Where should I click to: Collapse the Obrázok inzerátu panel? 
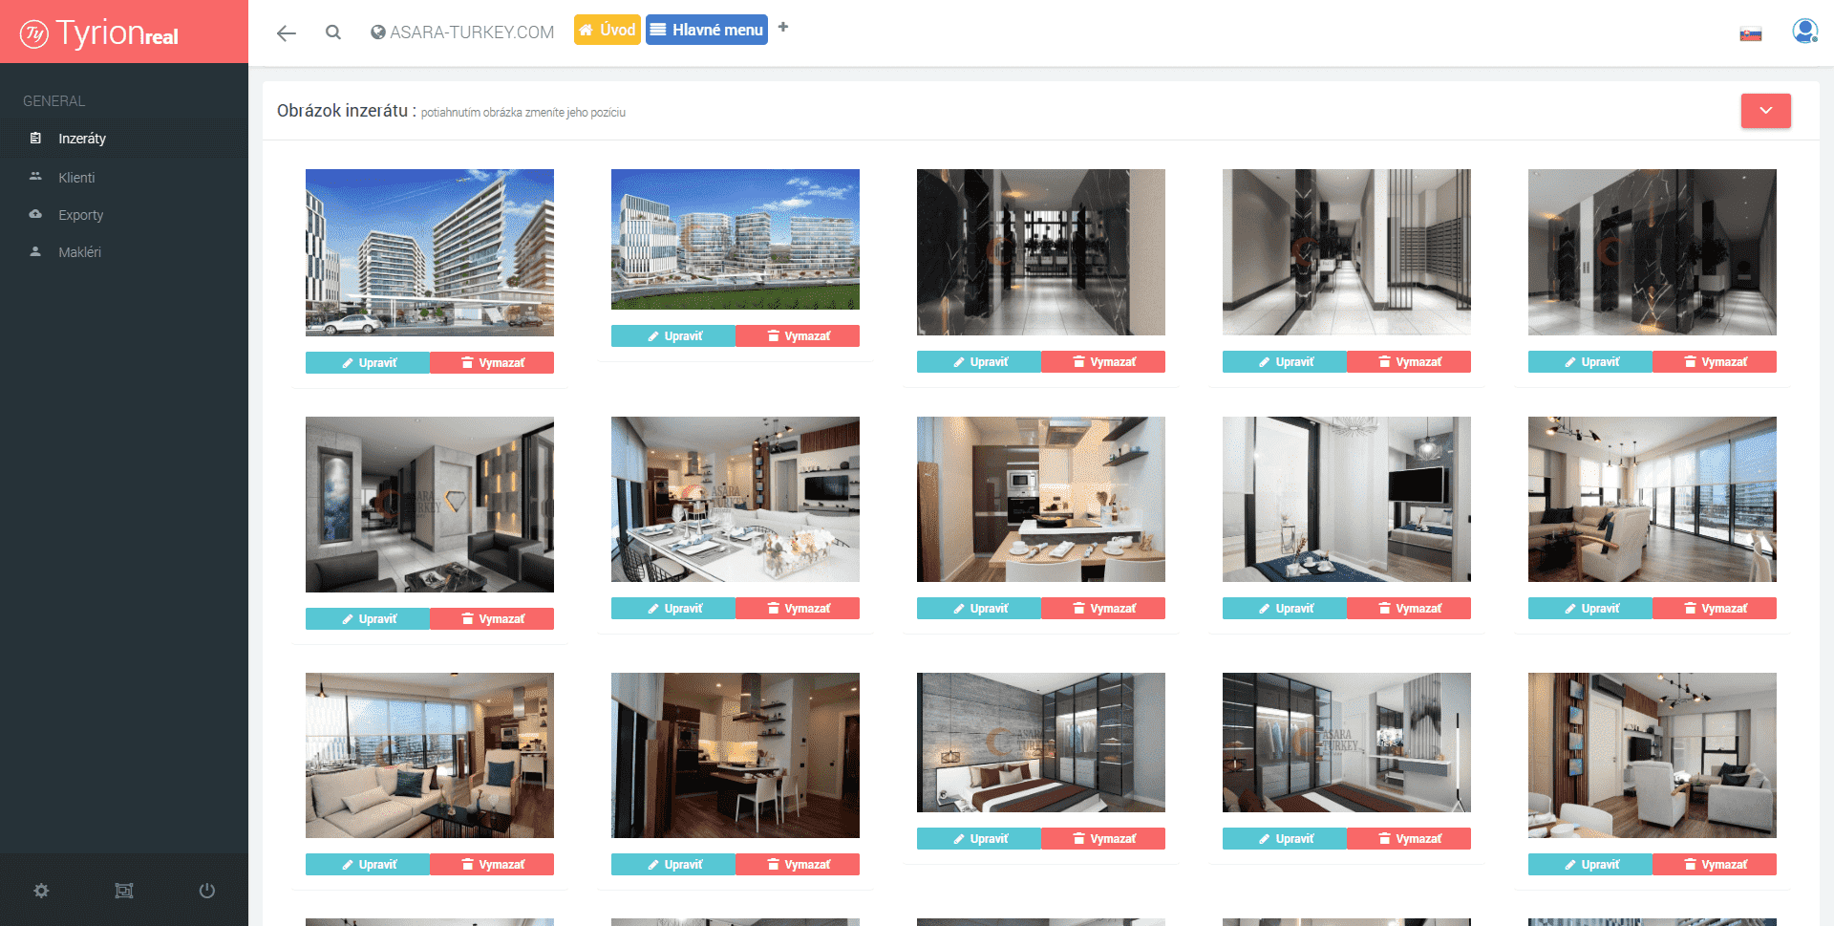1765,111
